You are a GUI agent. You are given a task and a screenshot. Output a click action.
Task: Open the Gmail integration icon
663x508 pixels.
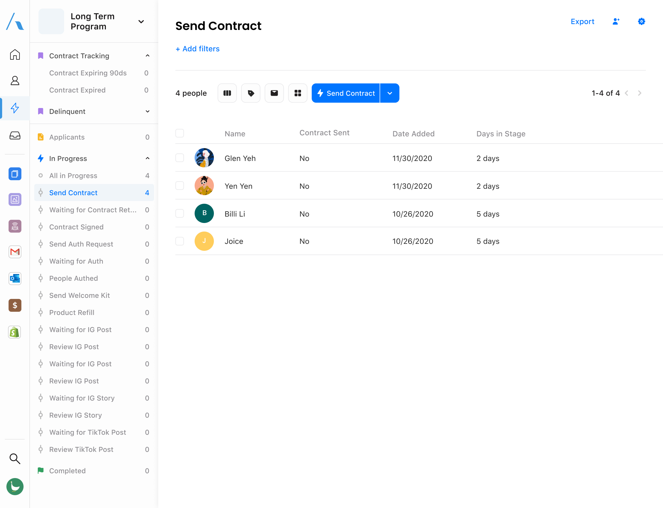click(15, 252)
